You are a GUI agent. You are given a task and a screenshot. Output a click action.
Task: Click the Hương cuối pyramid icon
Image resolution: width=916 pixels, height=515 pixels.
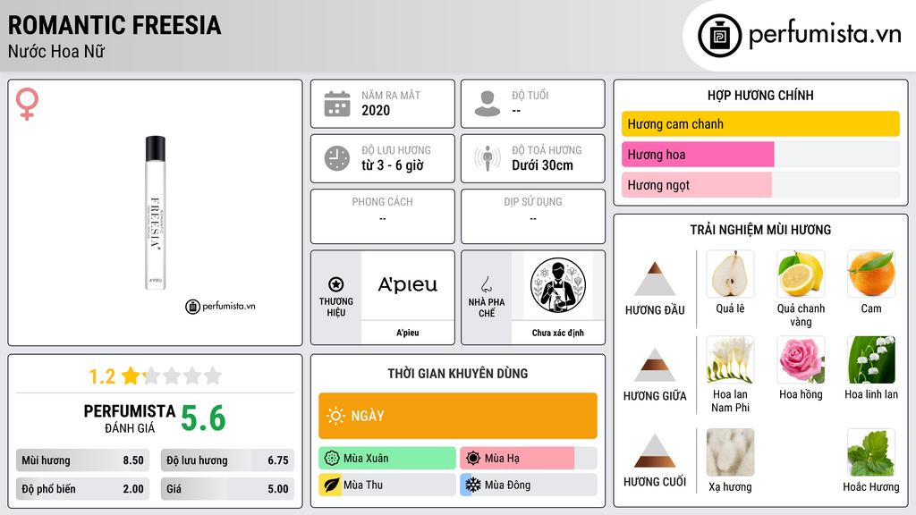655,451
